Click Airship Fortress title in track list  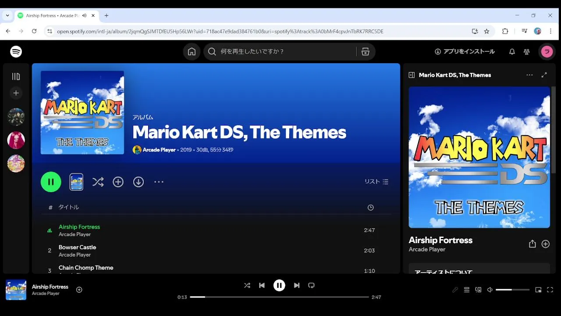tap(79, 227)
